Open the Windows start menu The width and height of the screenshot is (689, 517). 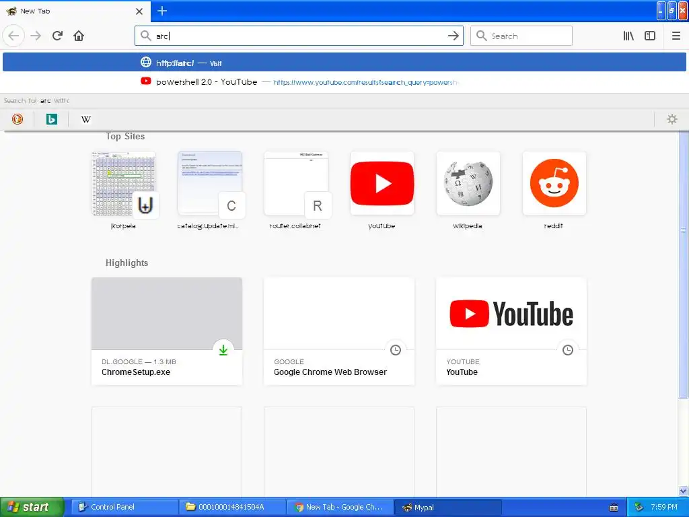coord(32,507)
